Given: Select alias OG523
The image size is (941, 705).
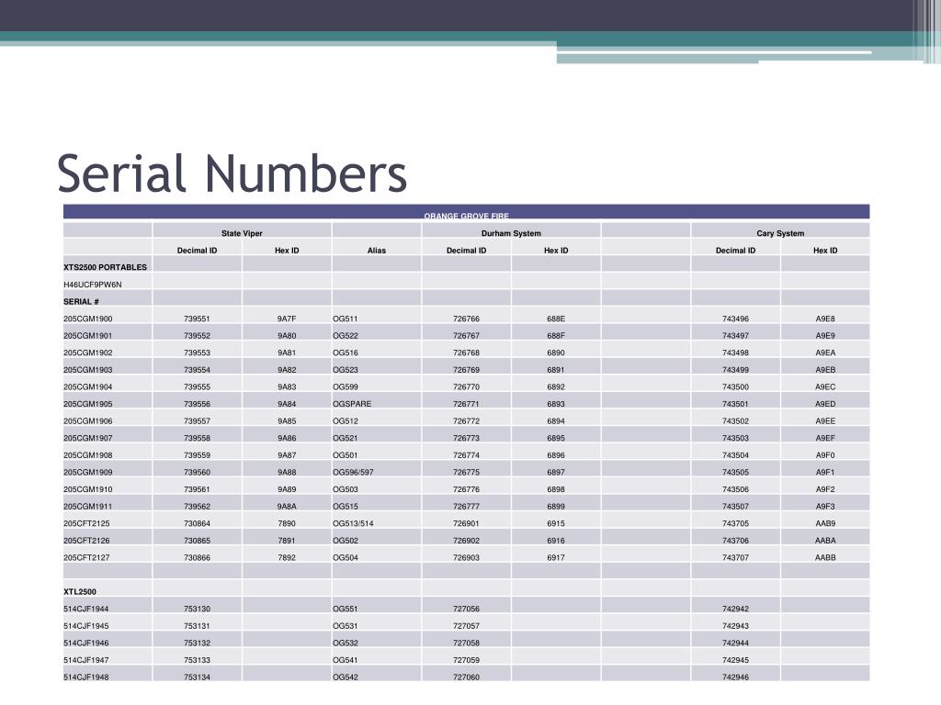Looking at the screenshot, I should pyautogui.click(x=346, y=370).
